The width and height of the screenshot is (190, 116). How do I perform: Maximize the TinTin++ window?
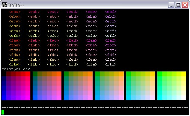pyautogui.click(x=178, y=5)
